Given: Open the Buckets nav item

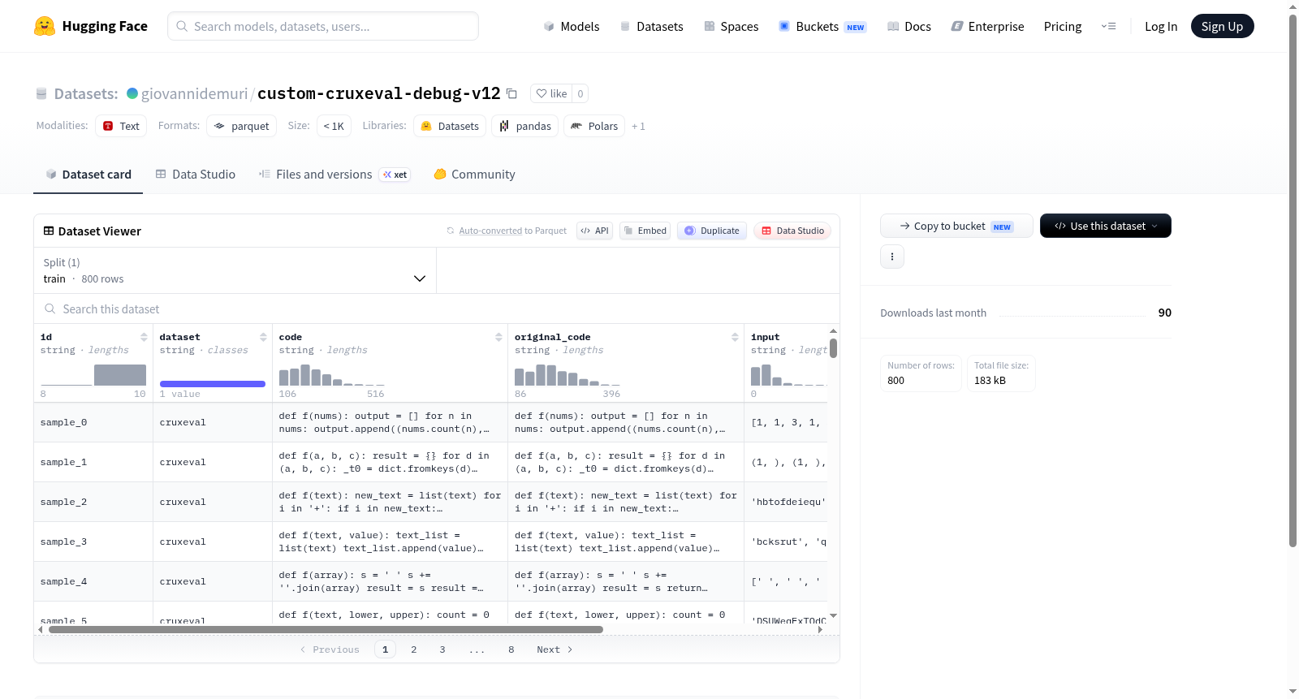Looking at the screenshot, I should tap(822, 26).
